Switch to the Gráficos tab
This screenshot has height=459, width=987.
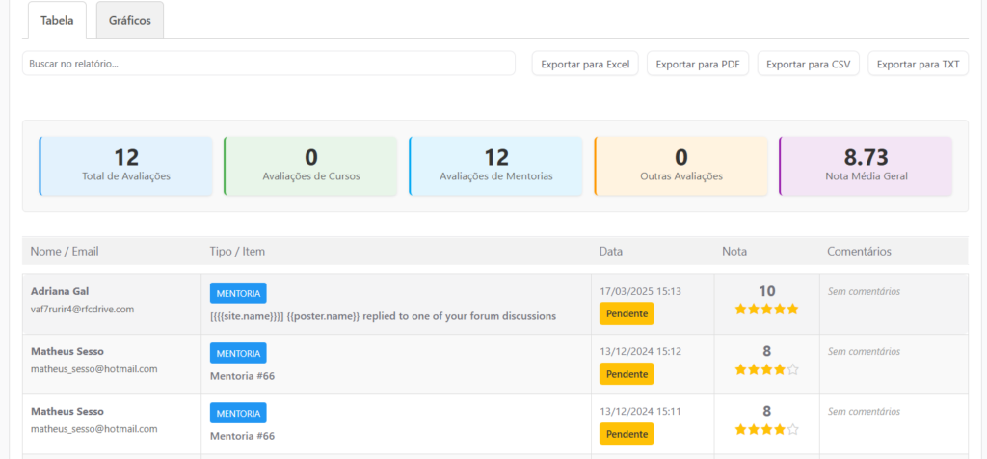(x=129, y=20)
